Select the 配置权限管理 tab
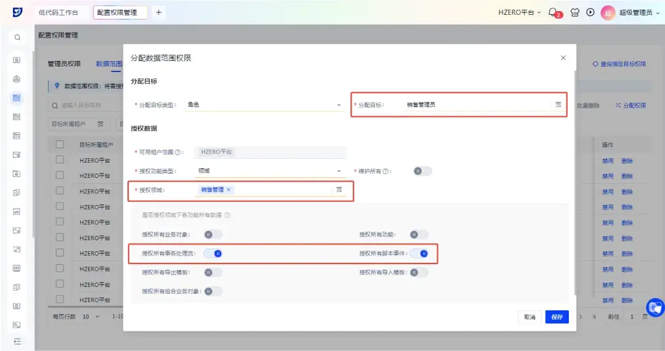Image resolution: width=665 pixels, height=351 pixels. click(121, 12)
